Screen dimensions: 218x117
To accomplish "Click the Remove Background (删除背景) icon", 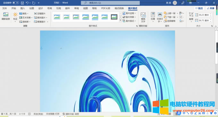I will [6, 15].
